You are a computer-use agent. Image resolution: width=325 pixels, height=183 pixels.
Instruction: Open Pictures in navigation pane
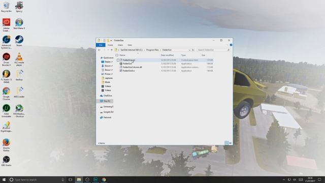pos(107,74)
